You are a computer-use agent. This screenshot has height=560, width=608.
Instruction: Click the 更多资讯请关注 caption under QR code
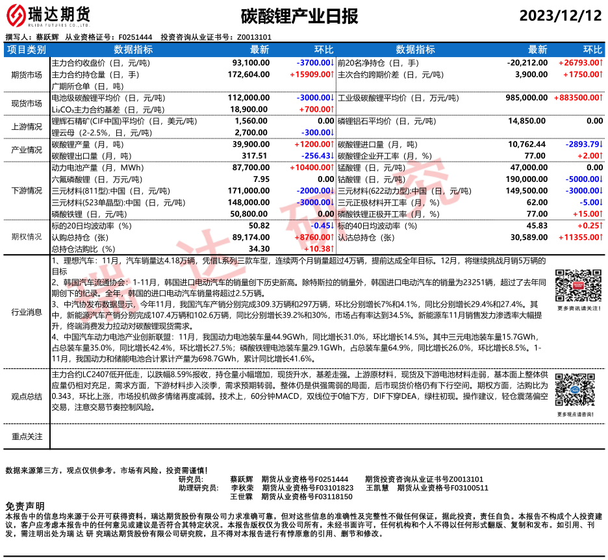574,309
